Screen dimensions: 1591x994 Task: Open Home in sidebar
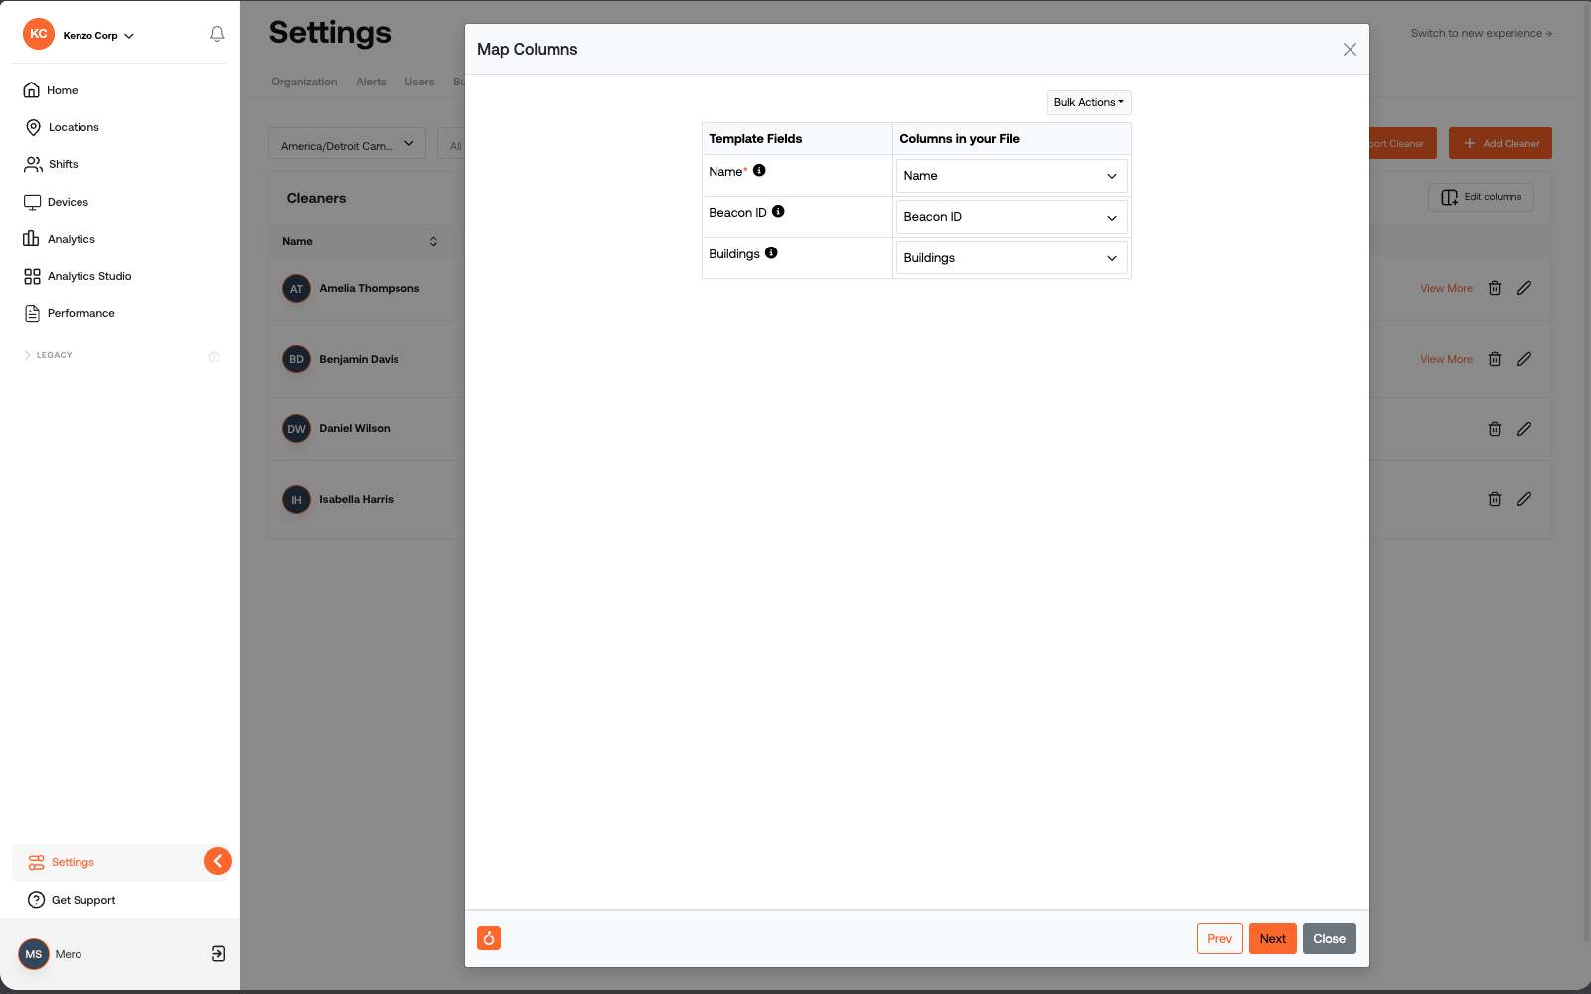point(62,90)
